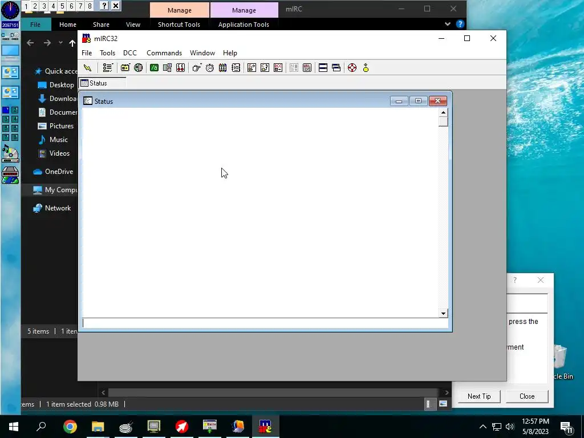The width and height of the screenshot is (584, 438).
Task: Open Help via the lifebuoy icon
Action: [352, 68]
